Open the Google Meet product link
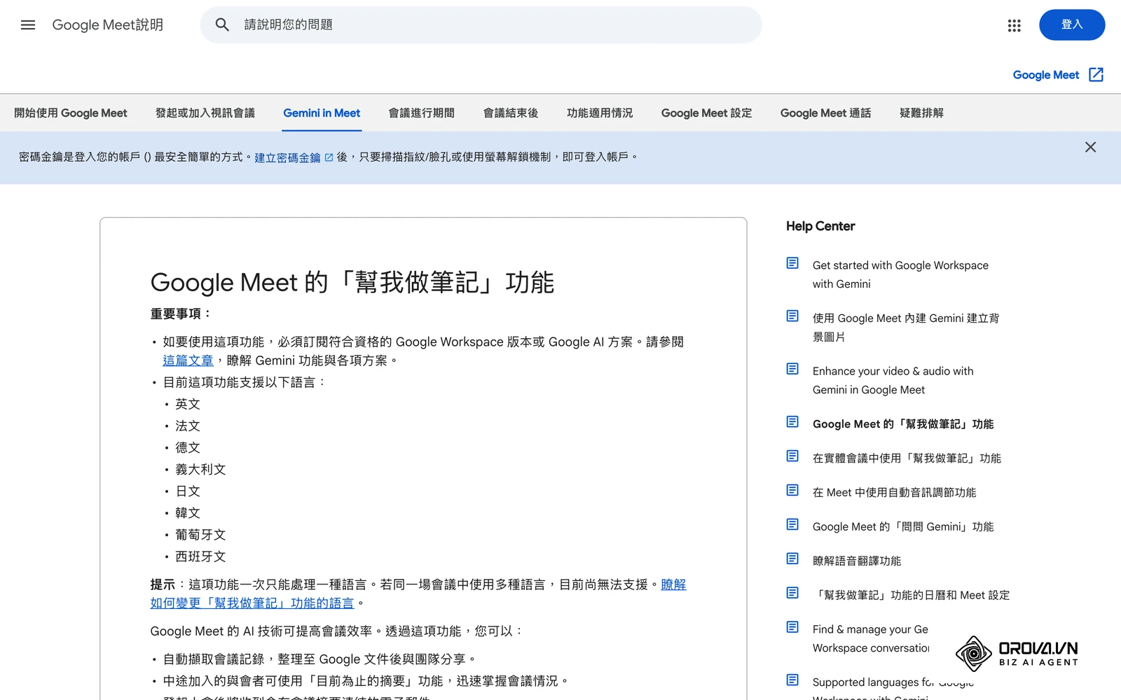The height and width of the screenshot is (700, 1121). pos(1045,75)
